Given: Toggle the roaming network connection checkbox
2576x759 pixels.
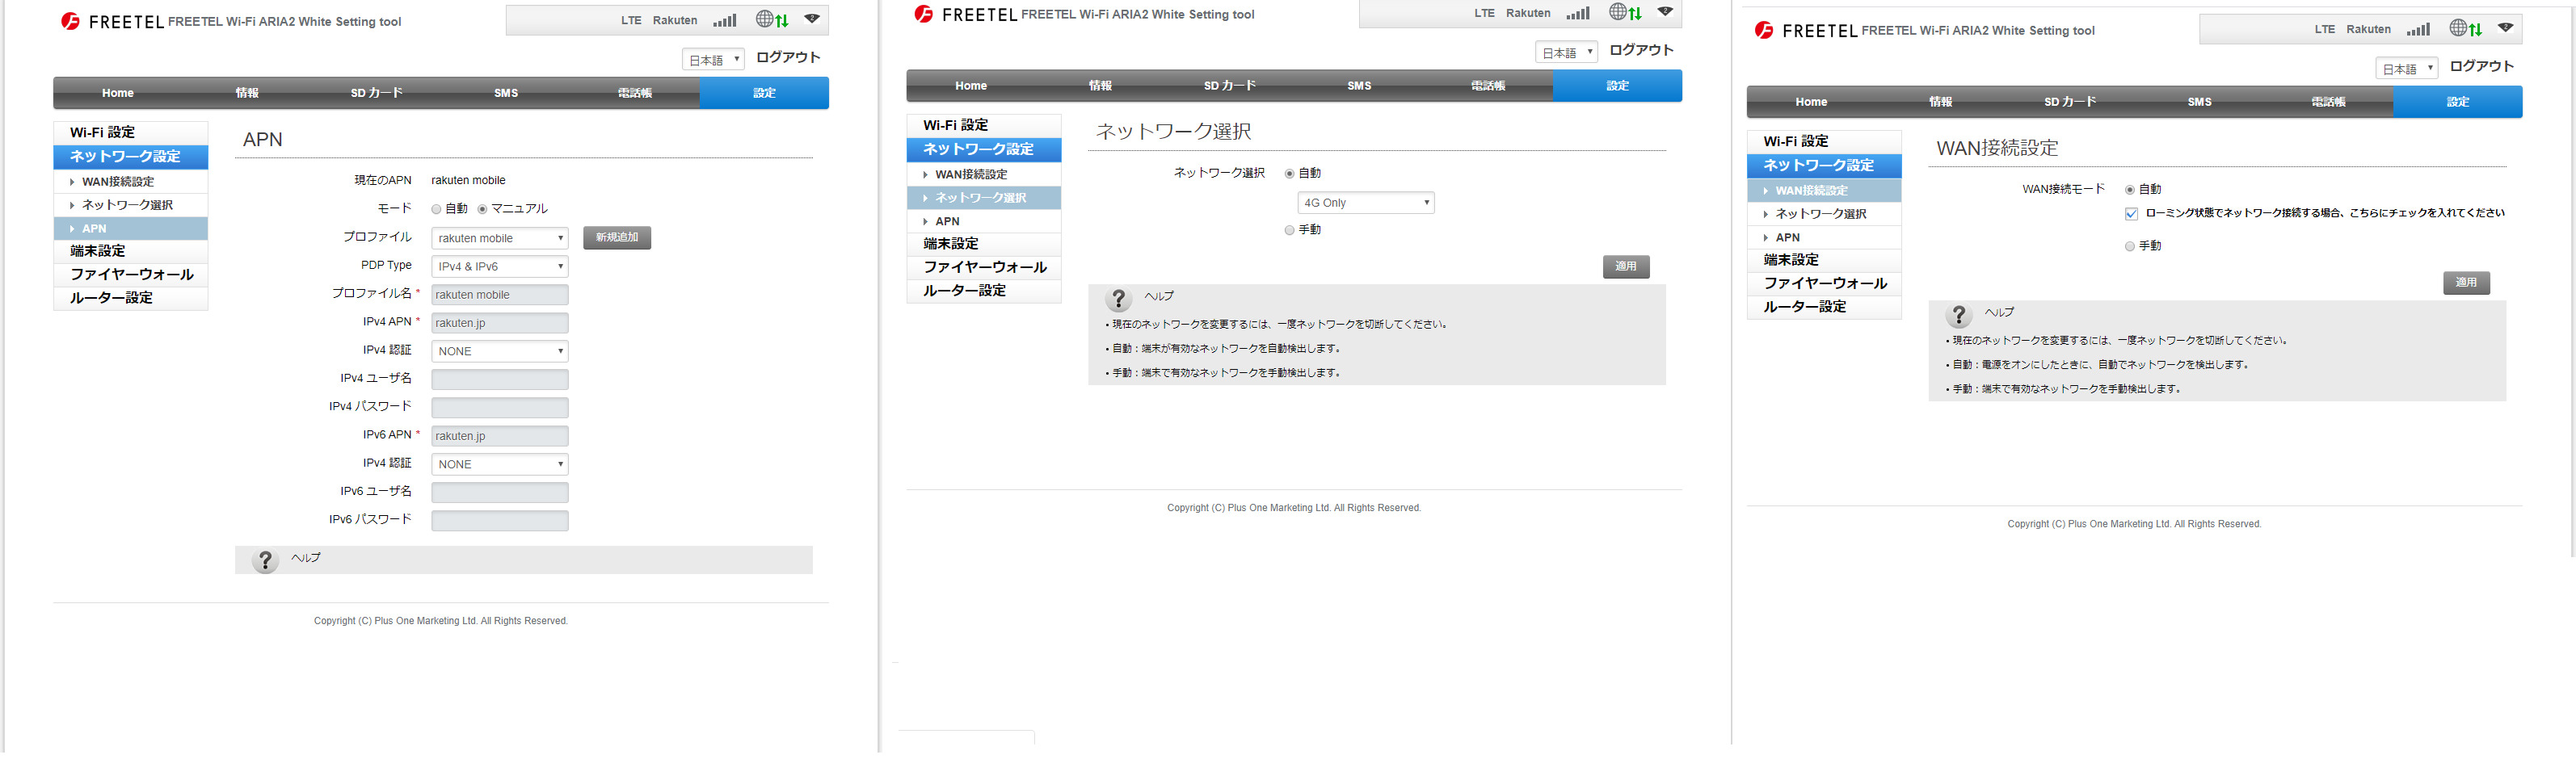Looking at the screenshot, I should [x=2131, y=214].
